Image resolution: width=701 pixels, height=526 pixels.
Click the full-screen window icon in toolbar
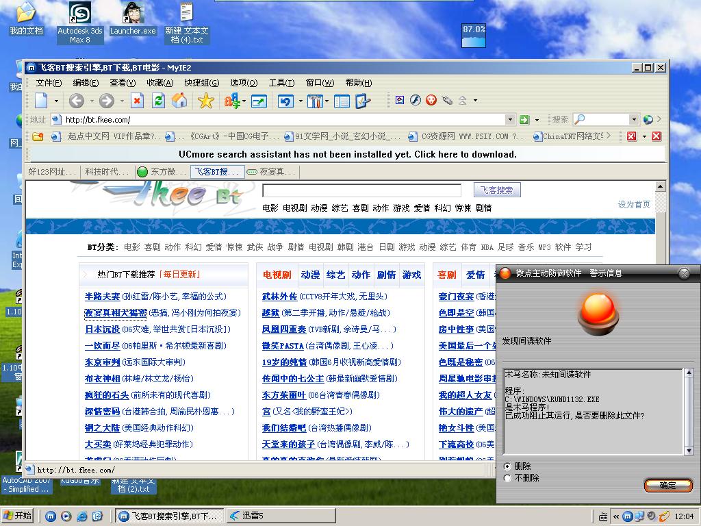(259, 101)
